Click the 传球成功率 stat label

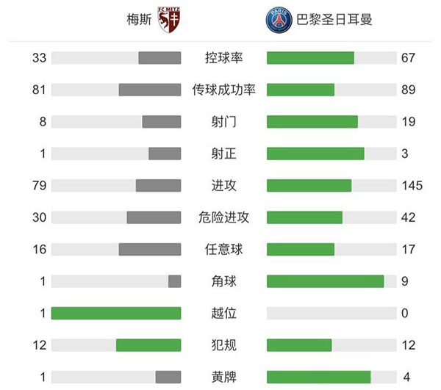(223, 90)
